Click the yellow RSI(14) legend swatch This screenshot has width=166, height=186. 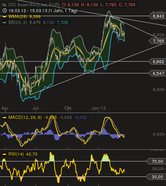4,154
